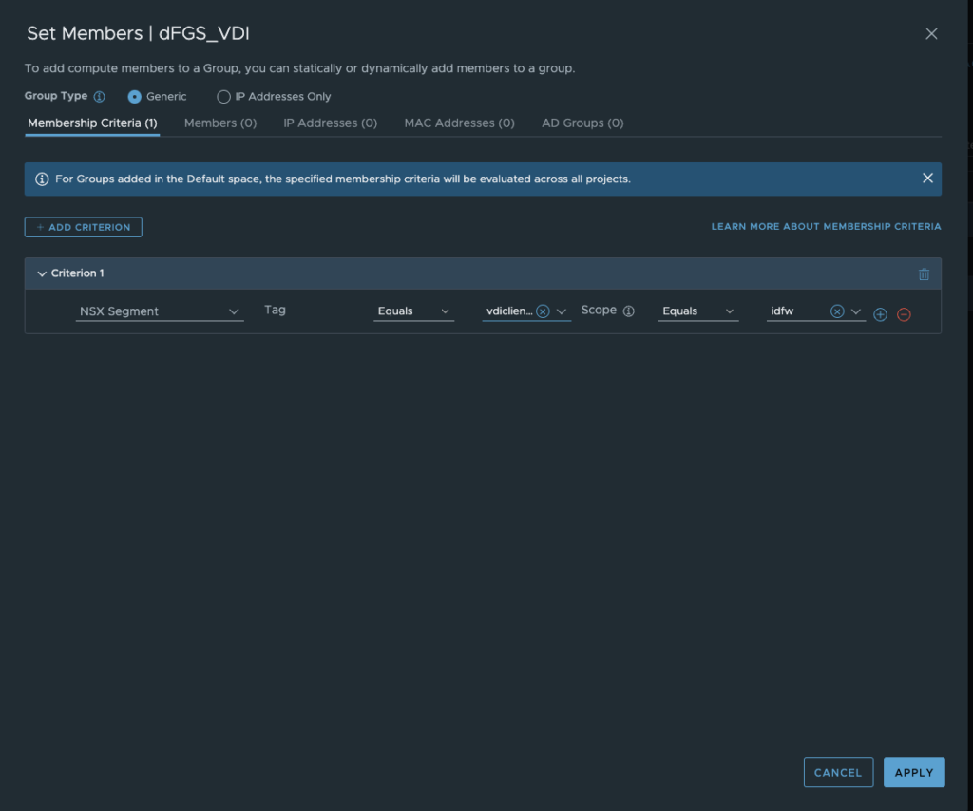Collapse the Criterion 1 section
This screenshot has width=973, height=811.
click(42, 273)
